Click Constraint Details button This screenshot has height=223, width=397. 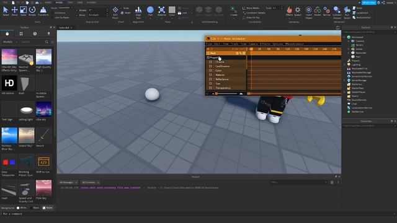coord(254,12)
